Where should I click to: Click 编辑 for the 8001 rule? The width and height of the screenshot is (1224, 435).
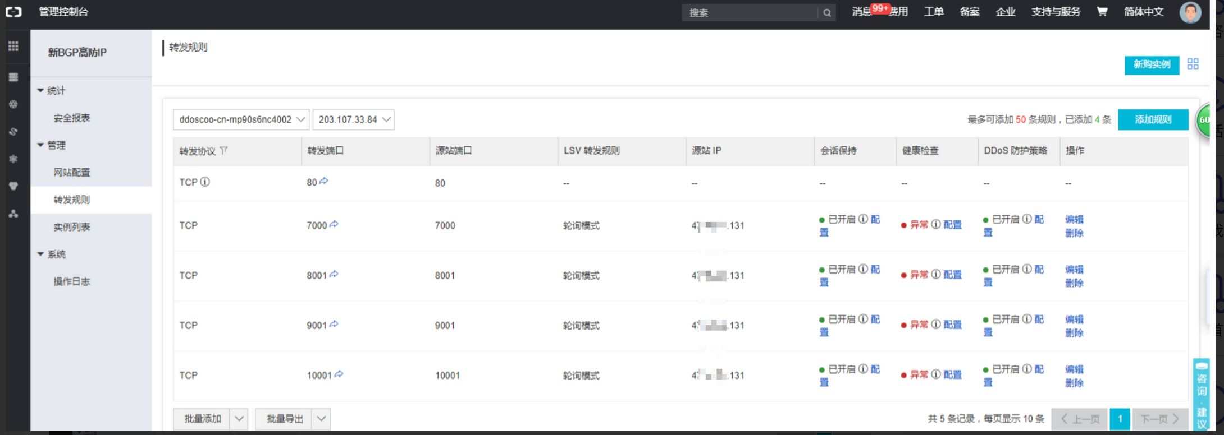point(1074,269)
